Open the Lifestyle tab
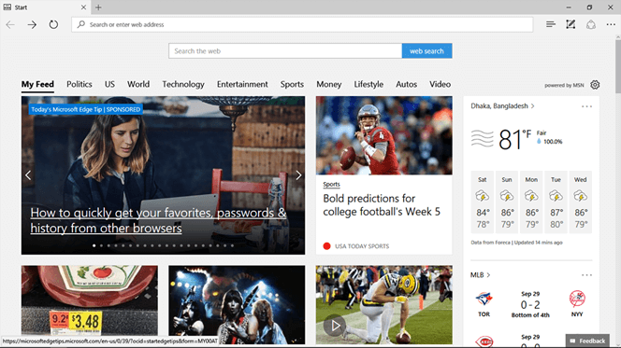Image resolution: width=621 pixels, height=348 pixels. (368, 84)
